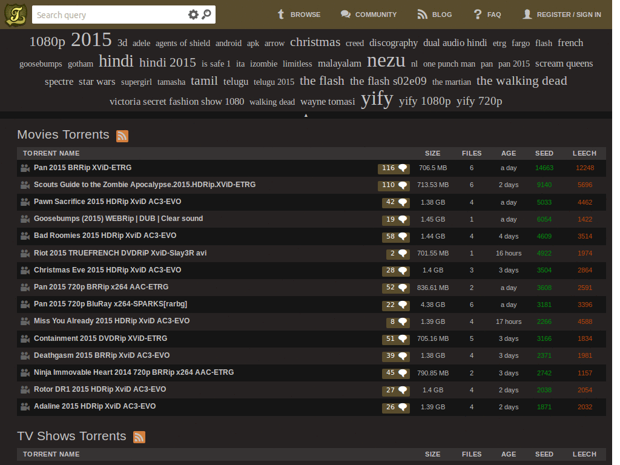Click the 'the walking dead' tag
The image size is (620, 465).
[x=522, y=81]
